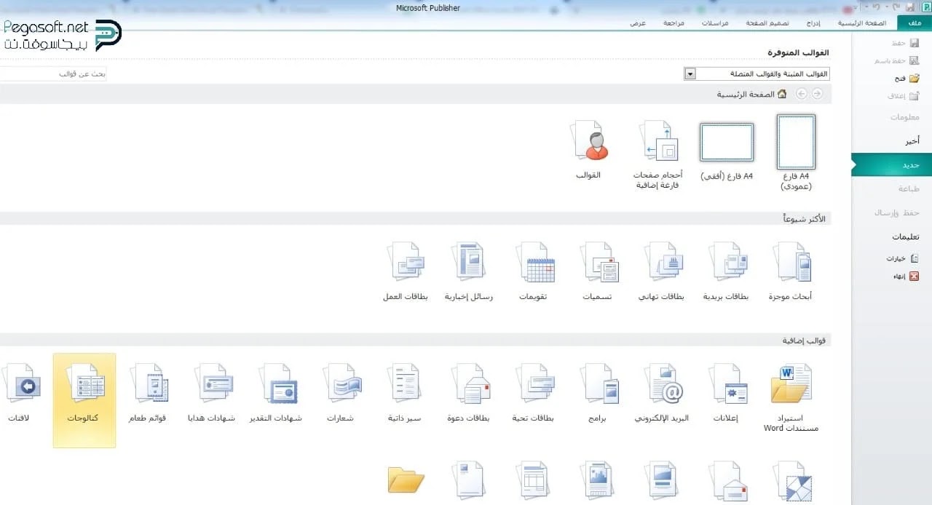
Task: Open the لافتات signs category
Action: tap(20, 393)
